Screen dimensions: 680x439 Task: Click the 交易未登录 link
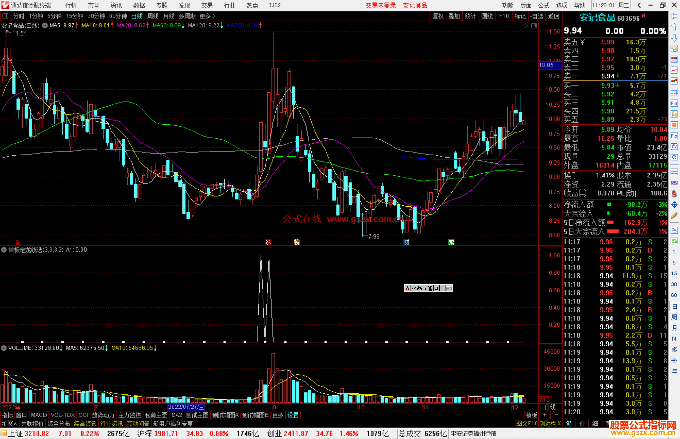[x=381, y=5]
